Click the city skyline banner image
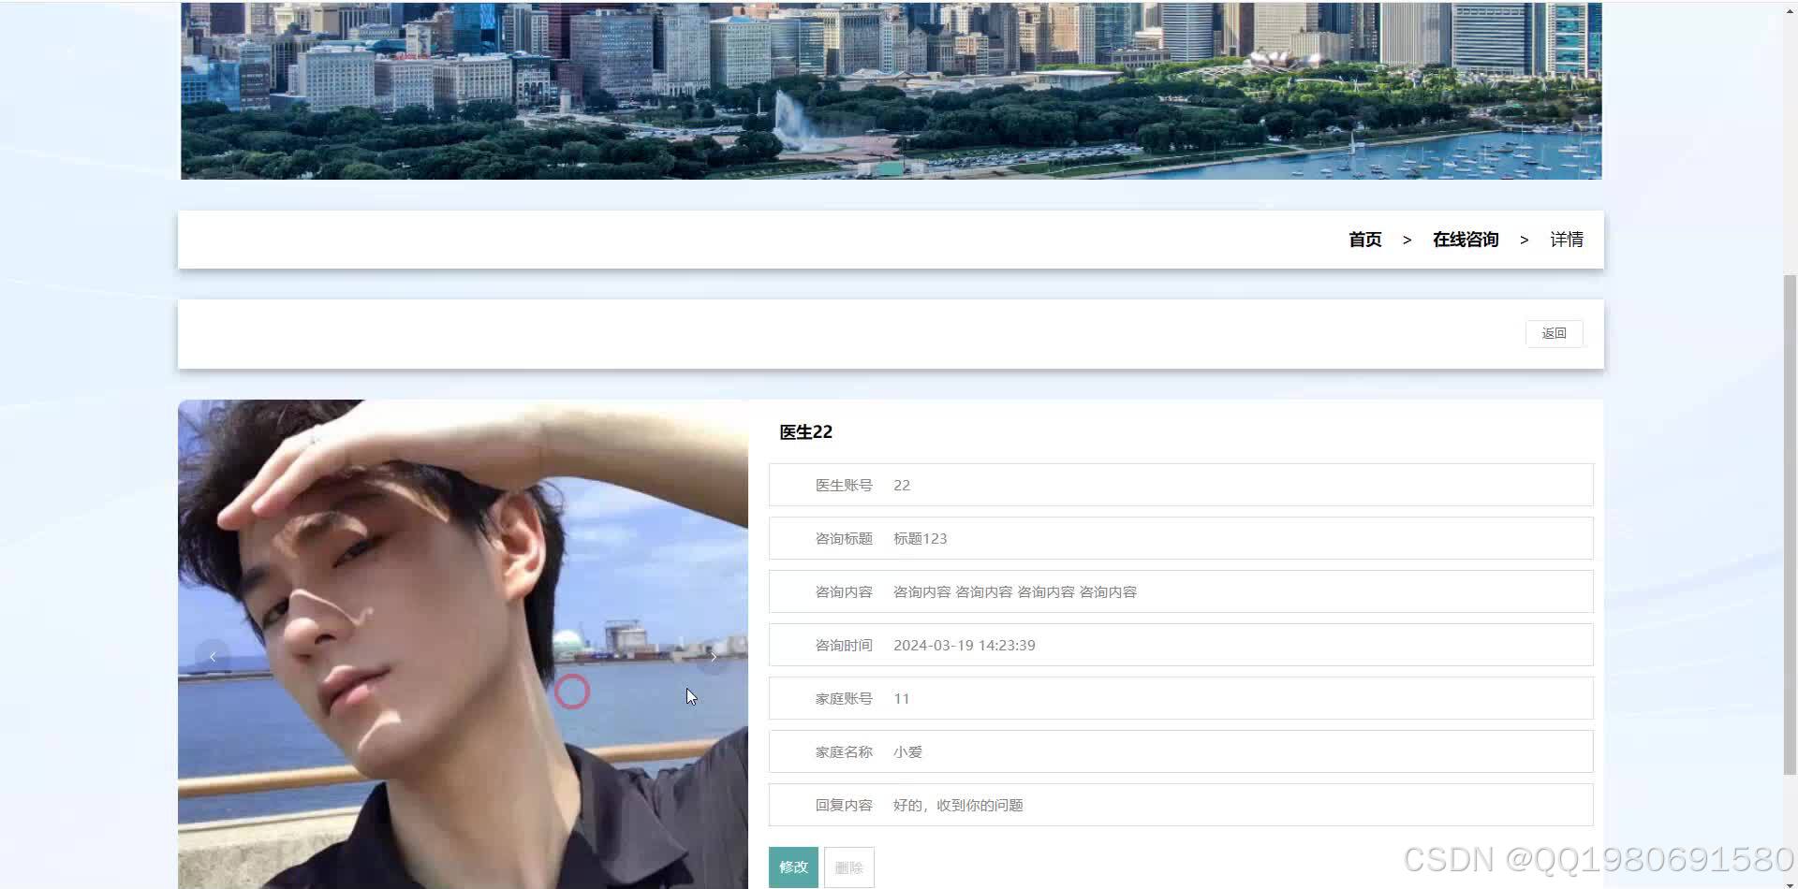 point(891,90)
